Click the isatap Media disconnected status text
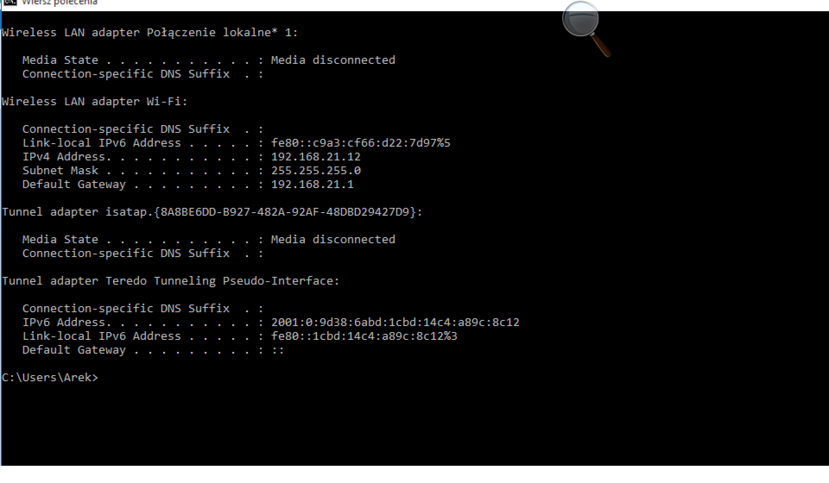 (x=333, y=239)
